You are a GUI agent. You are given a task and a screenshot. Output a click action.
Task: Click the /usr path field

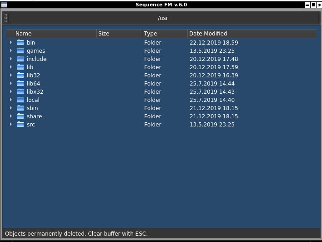pos(163,18)
